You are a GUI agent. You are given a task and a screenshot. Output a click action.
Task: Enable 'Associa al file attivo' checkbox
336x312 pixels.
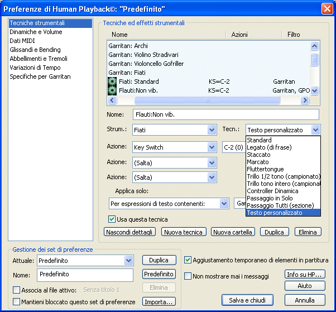point(16,290)
